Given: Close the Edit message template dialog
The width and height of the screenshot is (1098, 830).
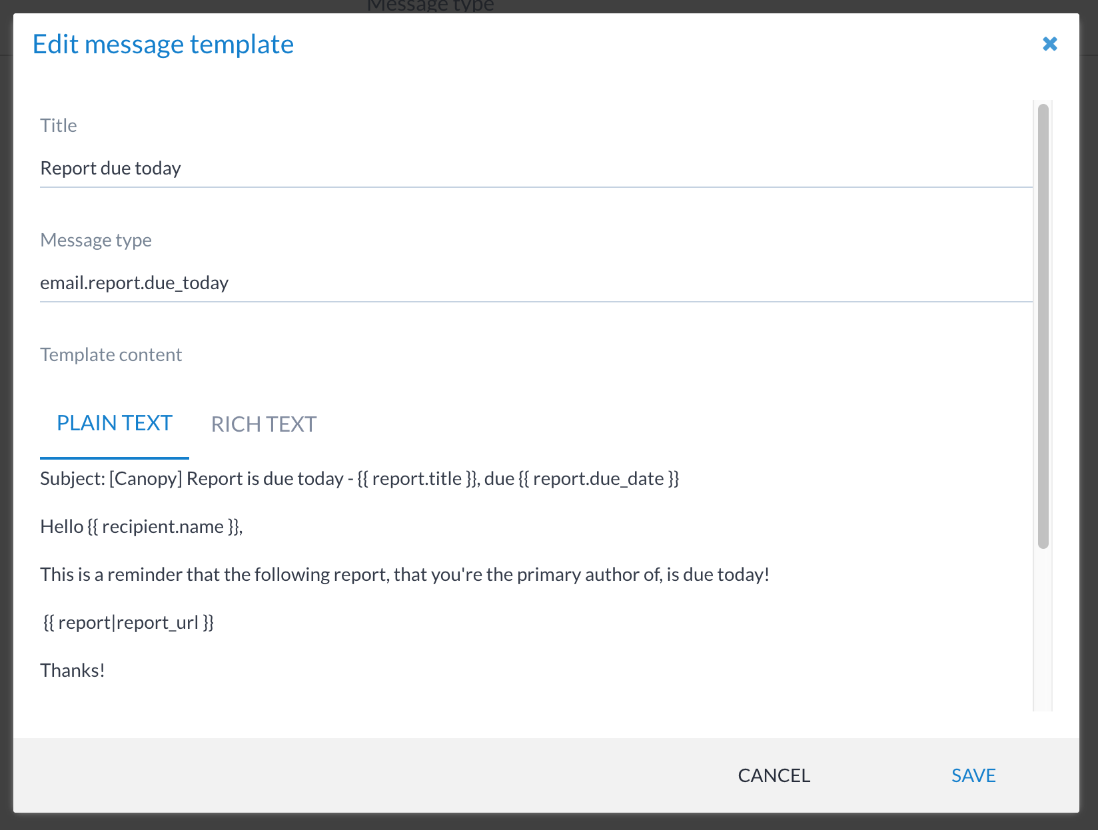Looking at the screenshot, I should [1049, 44].
